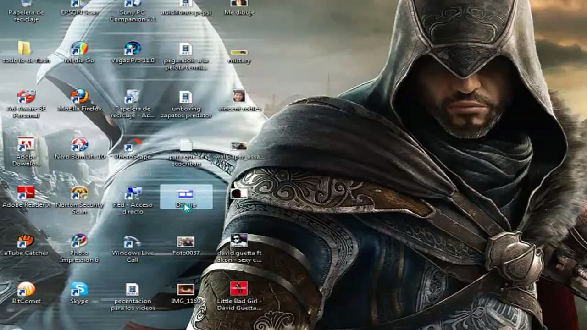
Task: Click the 'pegandole a la pelota' video file
Action: (186, 49)
